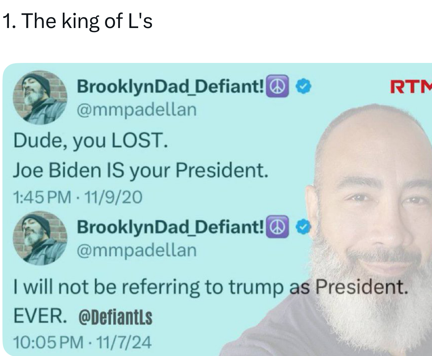Click the word "EVER." in second tweet
This screenshot has height=356, width=432.
pyautogui.click(x=39, y=316)
